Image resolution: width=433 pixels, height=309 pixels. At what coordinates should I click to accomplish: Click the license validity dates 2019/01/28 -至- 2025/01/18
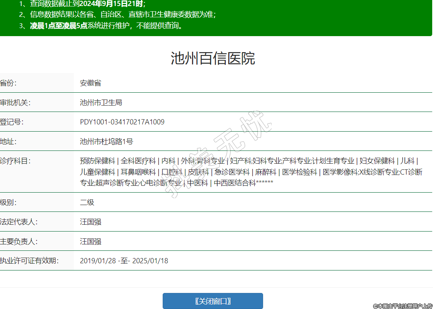tap(124, 261)
